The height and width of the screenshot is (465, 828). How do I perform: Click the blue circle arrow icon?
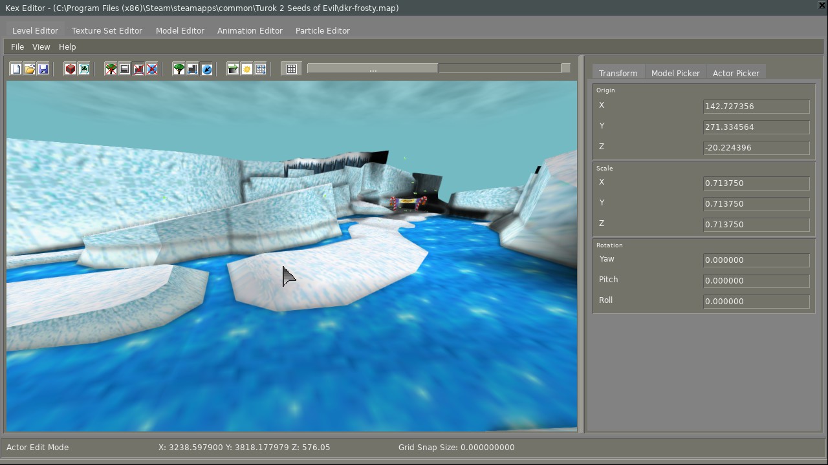coord(207,69)
